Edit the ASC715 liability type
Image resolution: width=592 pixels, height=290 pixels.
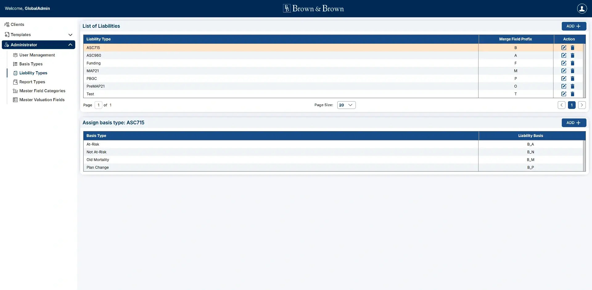click(564, 48)
